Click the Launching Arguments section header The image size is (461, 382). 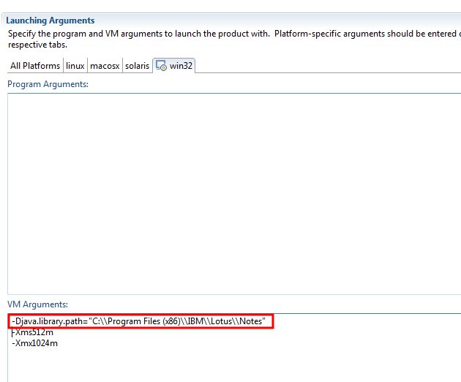pos(50,20)
